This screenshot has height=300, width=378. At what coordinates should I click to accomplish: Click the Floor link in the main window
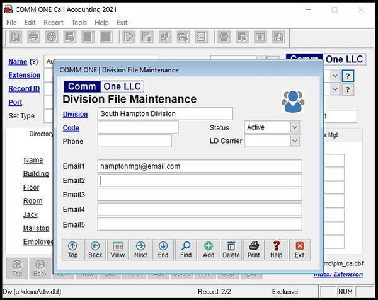(x=31, y=187)
